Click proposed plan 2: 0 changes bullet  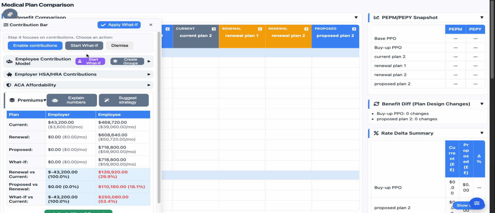coord(407,119)
